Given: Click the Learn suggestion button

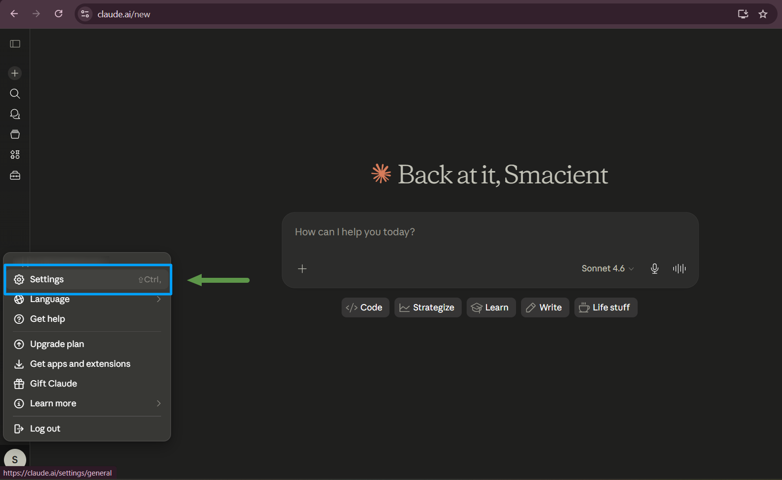Looking at the screenshot, I should [x=491, y=307].
